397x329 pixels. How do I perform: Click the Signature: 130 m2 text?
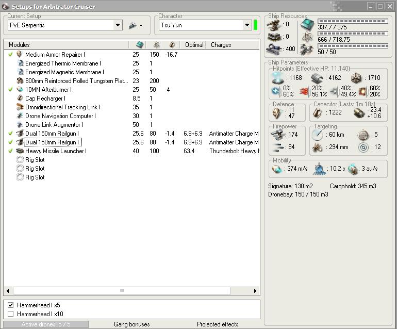(x=290, y=186)
